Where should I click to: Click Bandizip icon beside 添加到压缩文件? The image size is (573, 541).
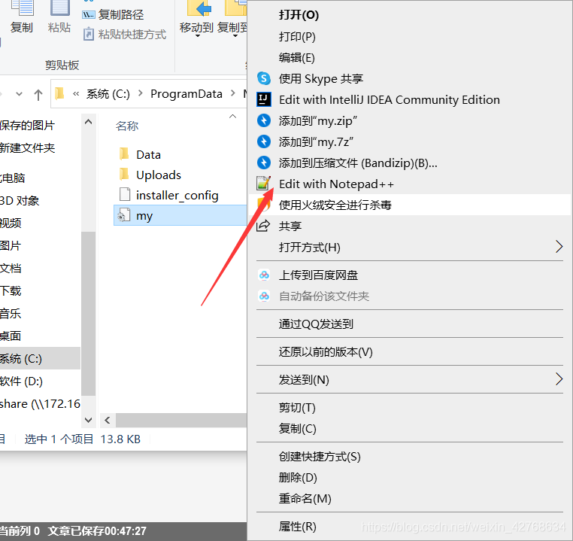pos(264,163)
